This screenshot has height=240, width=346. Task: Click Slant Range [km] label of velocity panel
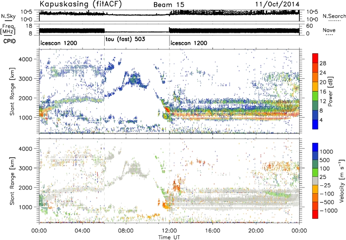click(x=12, y=181)
